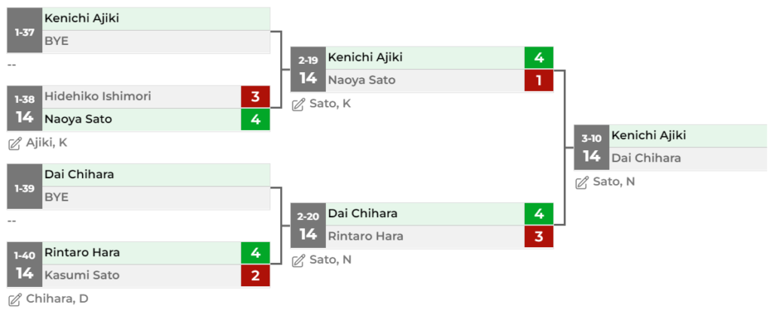The height and width of the screenshot is (311, 771).
Task: Click edit icon beside Chihara, D
Action: [x=14, y=299]
